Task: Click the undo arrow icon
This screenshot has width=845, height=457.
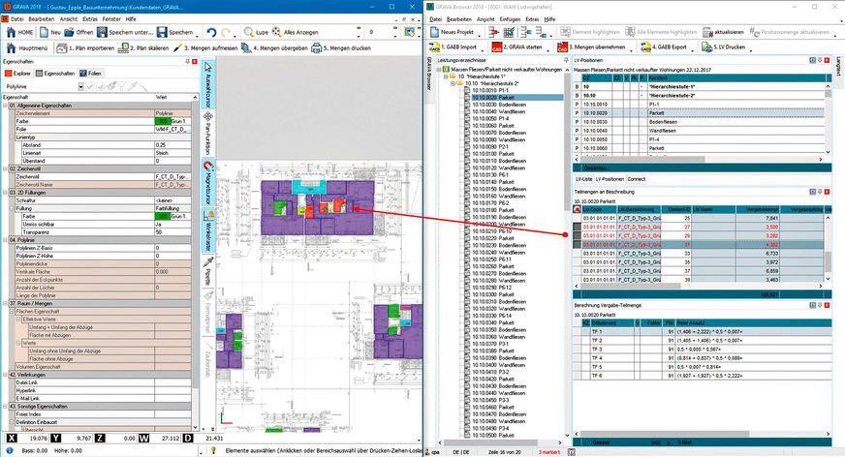Action: click(211, 32)
